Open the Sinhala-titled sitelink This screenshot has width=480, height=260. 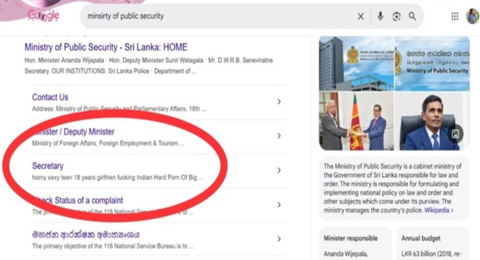click(x=85, y=235)
